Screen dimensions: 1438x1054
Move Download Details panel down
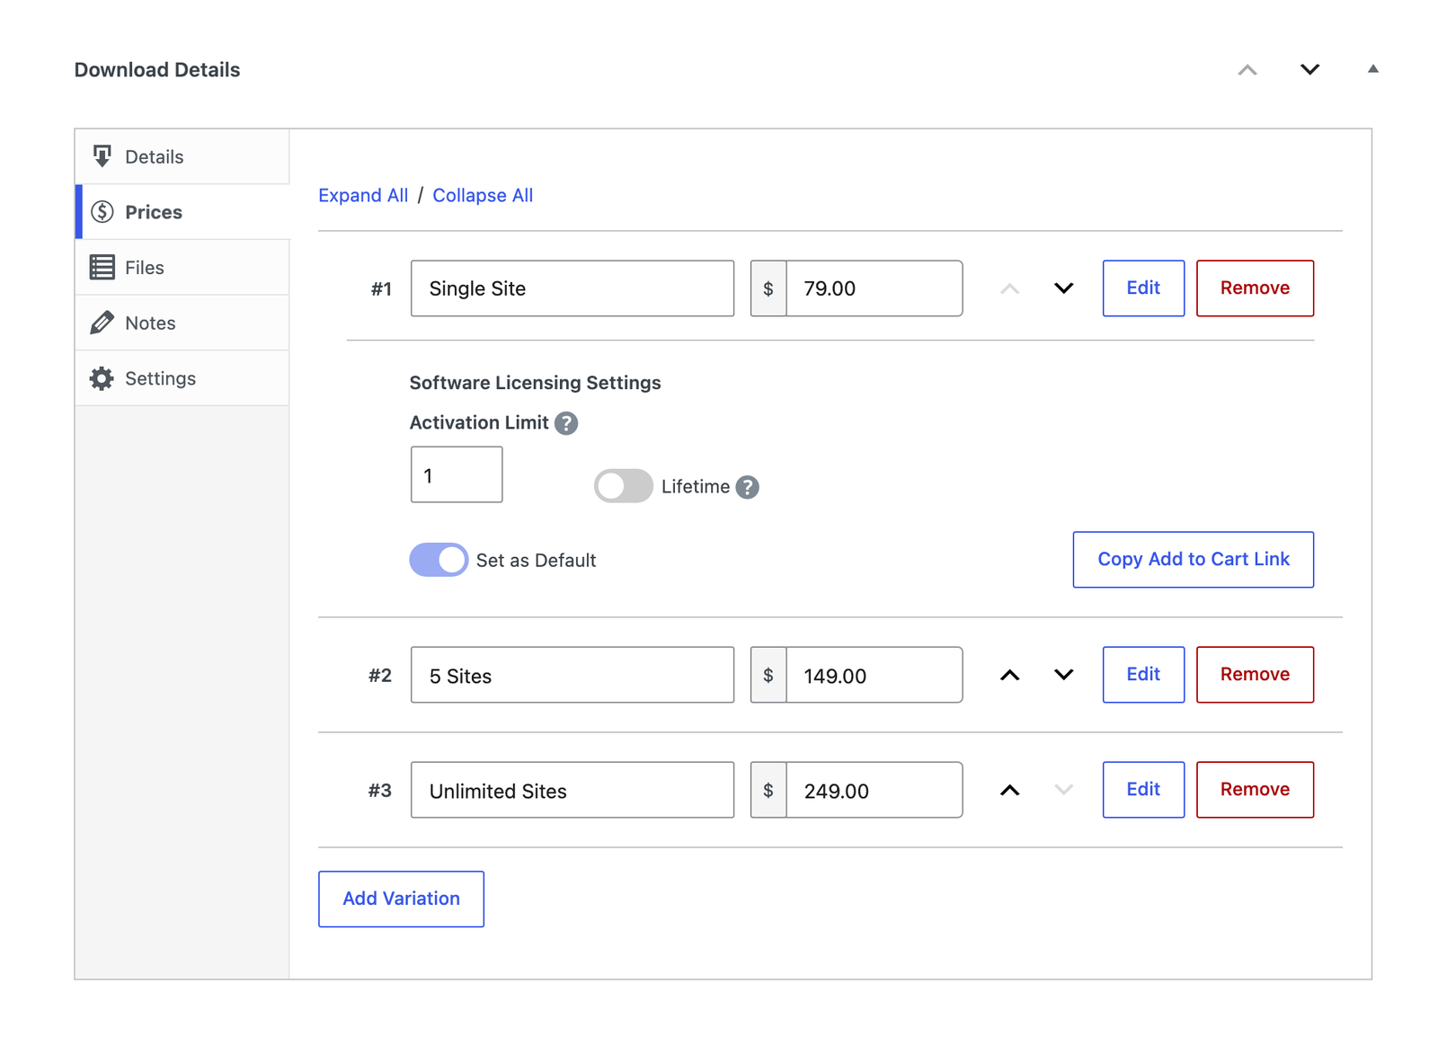(x=1310, y=70)
